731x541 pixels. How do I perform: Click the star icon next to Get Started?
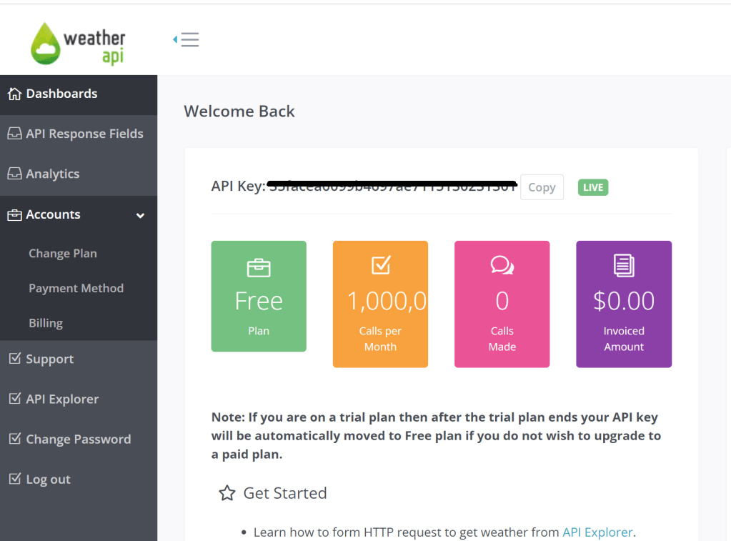point(227,493)
